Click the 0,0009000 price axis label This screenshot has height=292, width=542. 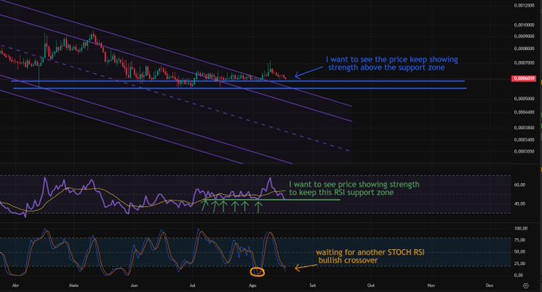pyautogui.click(x=524, y=37)
